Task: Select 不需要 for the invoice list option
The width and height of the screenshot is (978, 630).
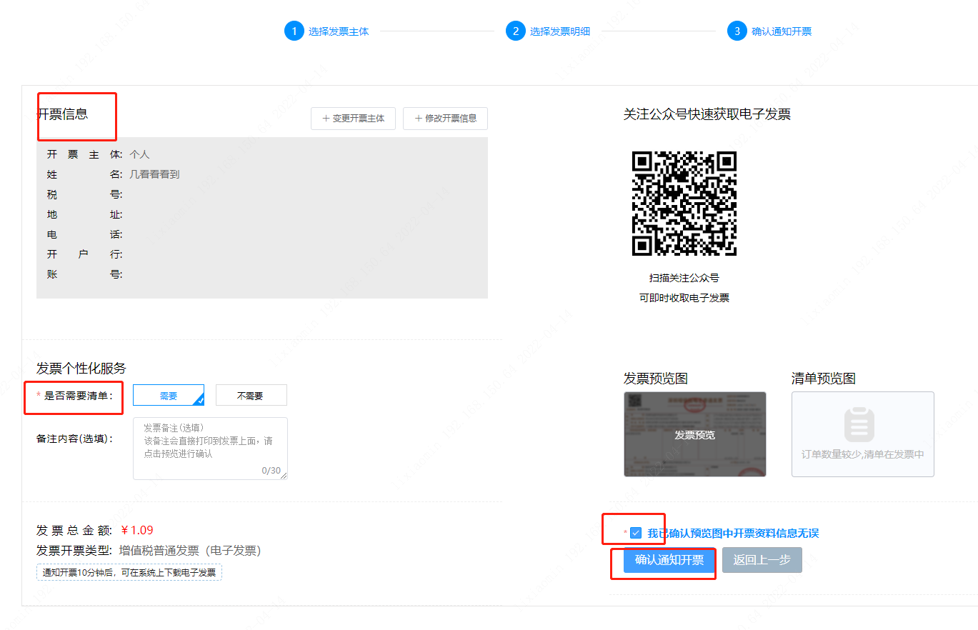Action: [x=251, y=395]
